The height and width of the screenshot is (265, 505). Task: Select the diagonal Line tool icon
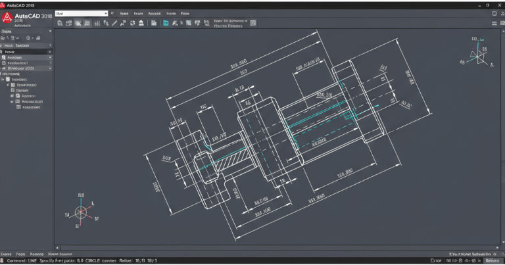click(x=114, y=23)
